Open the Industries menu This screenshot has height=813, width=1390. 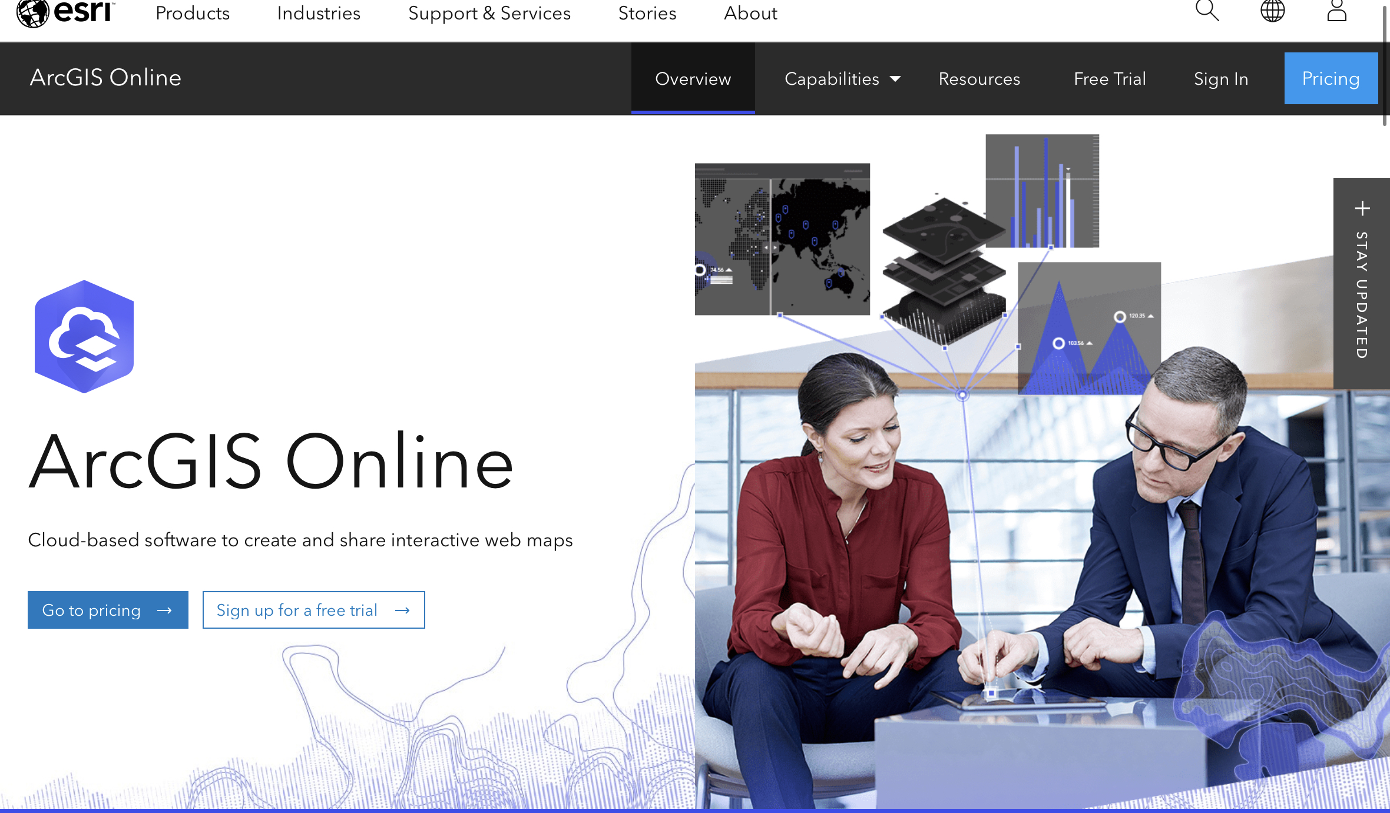point(319,13)
